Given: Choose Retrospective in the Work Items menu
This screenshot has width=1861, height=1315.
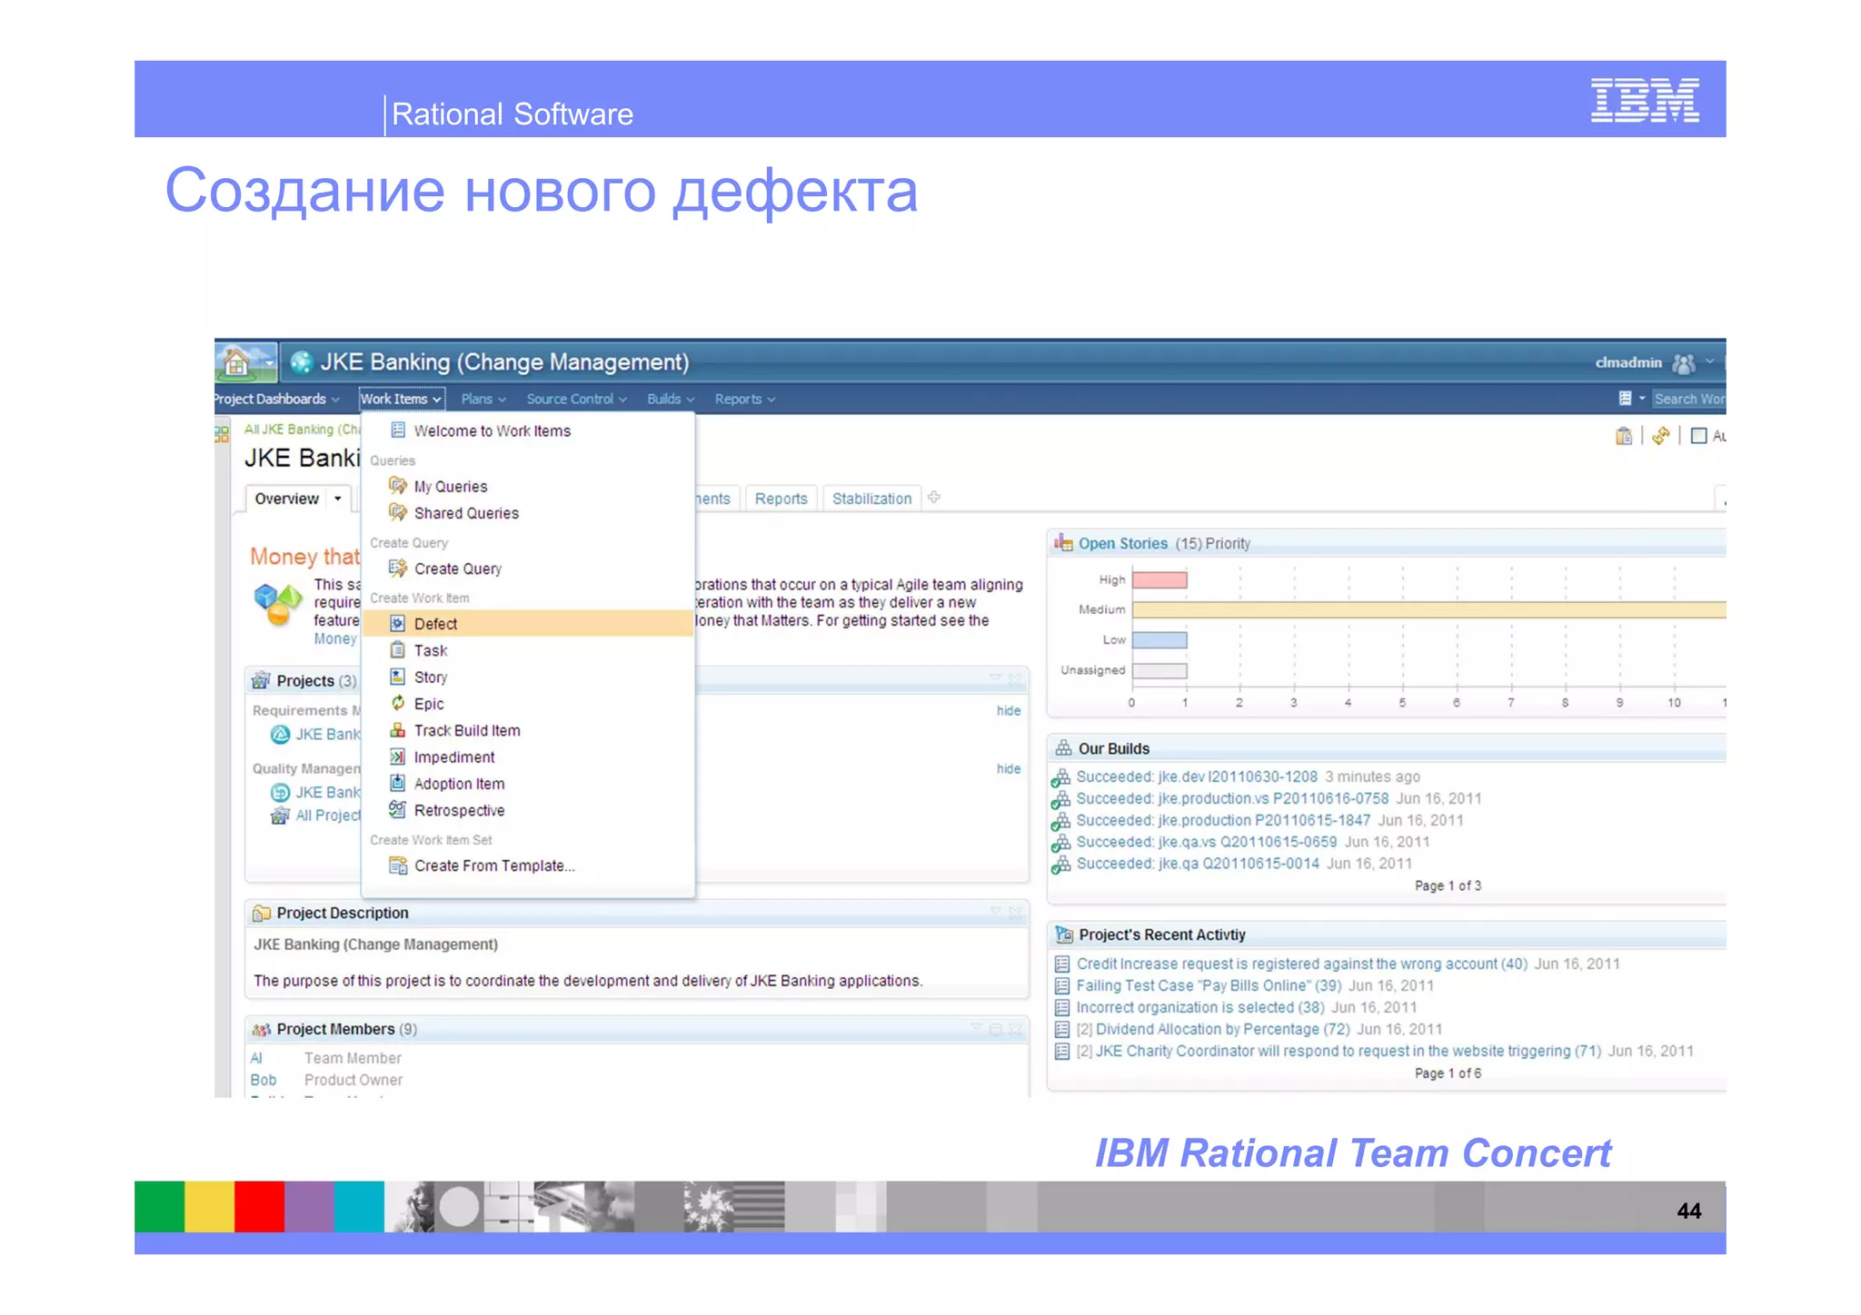Looking at the screenshot, I should (x=528, y=810).
